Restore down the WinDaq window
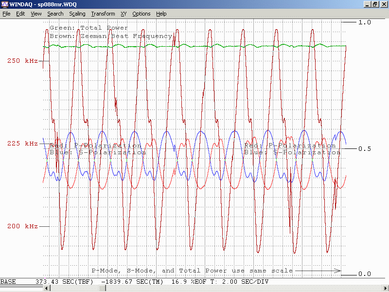 [x=375, y=4]
